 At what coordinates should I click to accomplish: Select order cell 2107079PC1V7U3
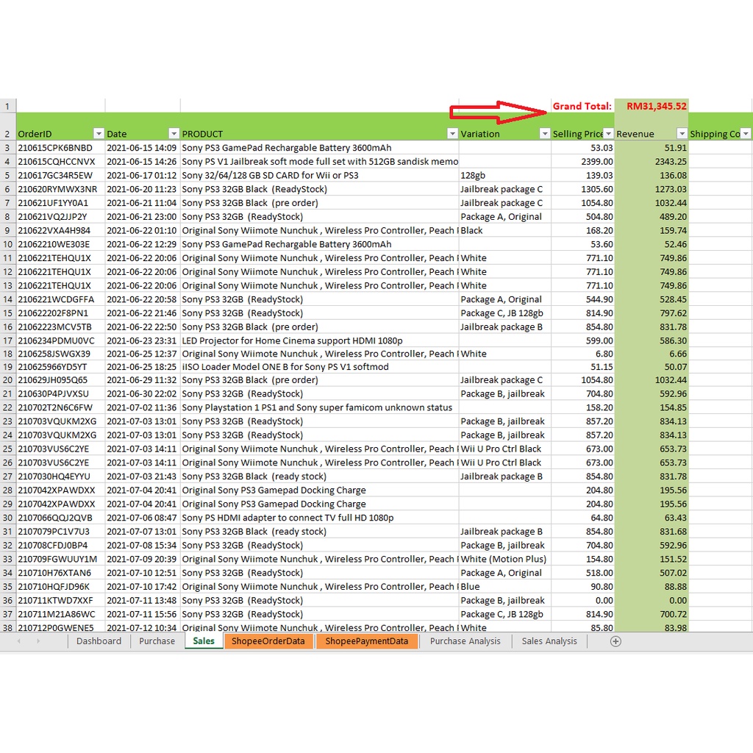click(x=60, y=532)
